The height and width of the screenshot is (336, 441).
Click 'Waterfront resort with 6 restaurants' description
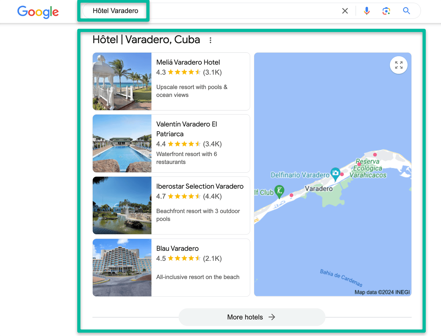pyautogui.click(x=187, y=158)
